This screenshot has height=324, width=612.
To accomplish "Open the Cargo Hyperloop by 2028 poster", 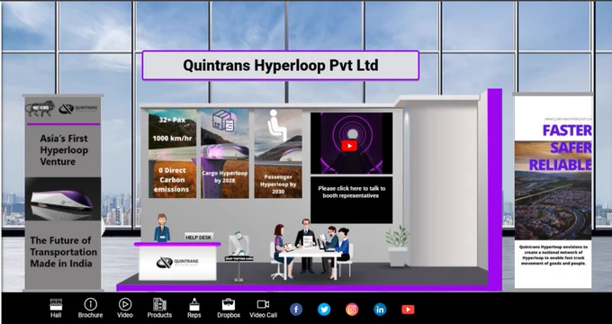I will click(x=224, y=154).
